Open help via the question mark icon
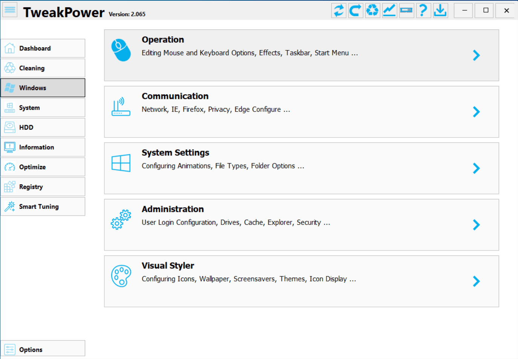Screen dimensions: 518x359 tap(423, 10)
